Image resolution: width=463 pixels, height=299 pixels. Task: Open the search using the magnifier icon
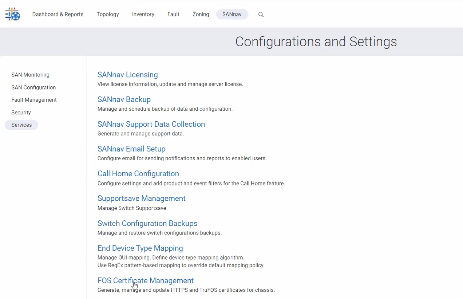[x=261, y=14]
